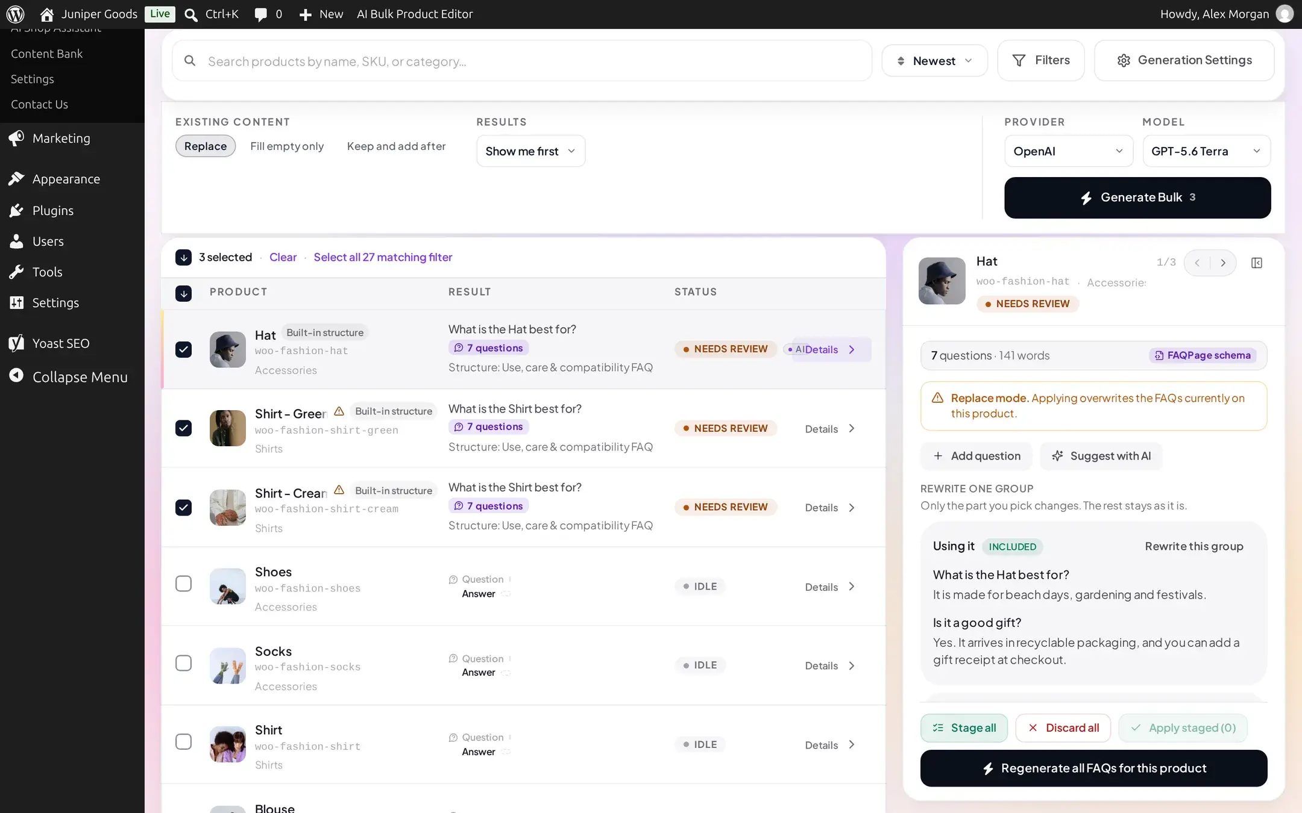Click the WordPress logo icon
Image resolution: width=1302 pixels, height=813 pixels.
[15, 14]
